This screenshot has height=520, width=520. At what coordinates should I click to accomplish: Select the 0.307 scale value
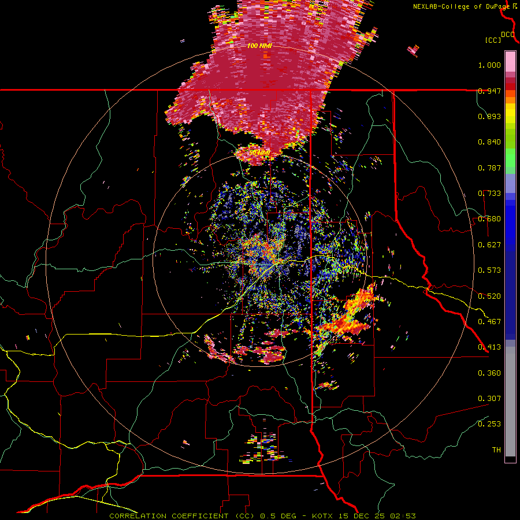pos(489,399)
